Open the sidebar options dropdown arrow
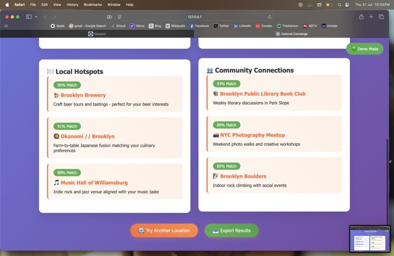Image resolution: width=394 pixels, height=256 pixels. pos(36,17)
